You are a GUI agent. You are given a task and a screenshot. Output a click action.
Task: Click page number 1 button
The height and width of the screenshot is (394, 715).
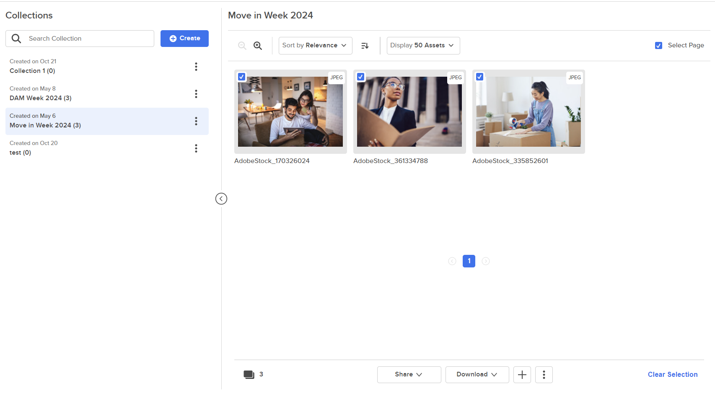469,261
